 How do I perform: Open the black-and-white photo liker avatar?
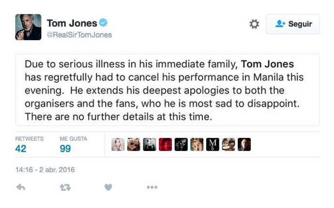pyautogui.click(x=150, y=145)
